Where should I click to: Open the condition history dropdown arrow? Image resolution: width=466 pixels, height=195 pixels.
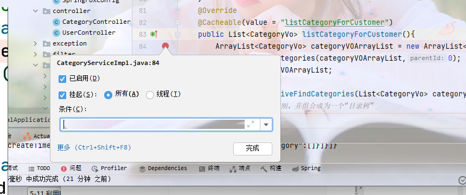point(266,125)
